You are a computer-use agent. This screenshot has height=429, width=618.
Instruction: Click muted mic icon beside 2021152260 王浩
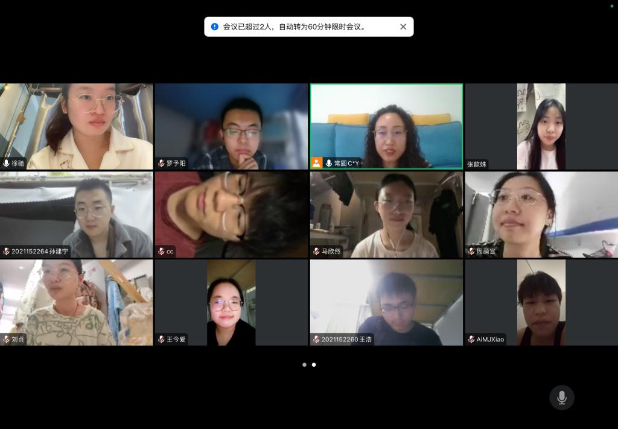(x=316, y=339)
